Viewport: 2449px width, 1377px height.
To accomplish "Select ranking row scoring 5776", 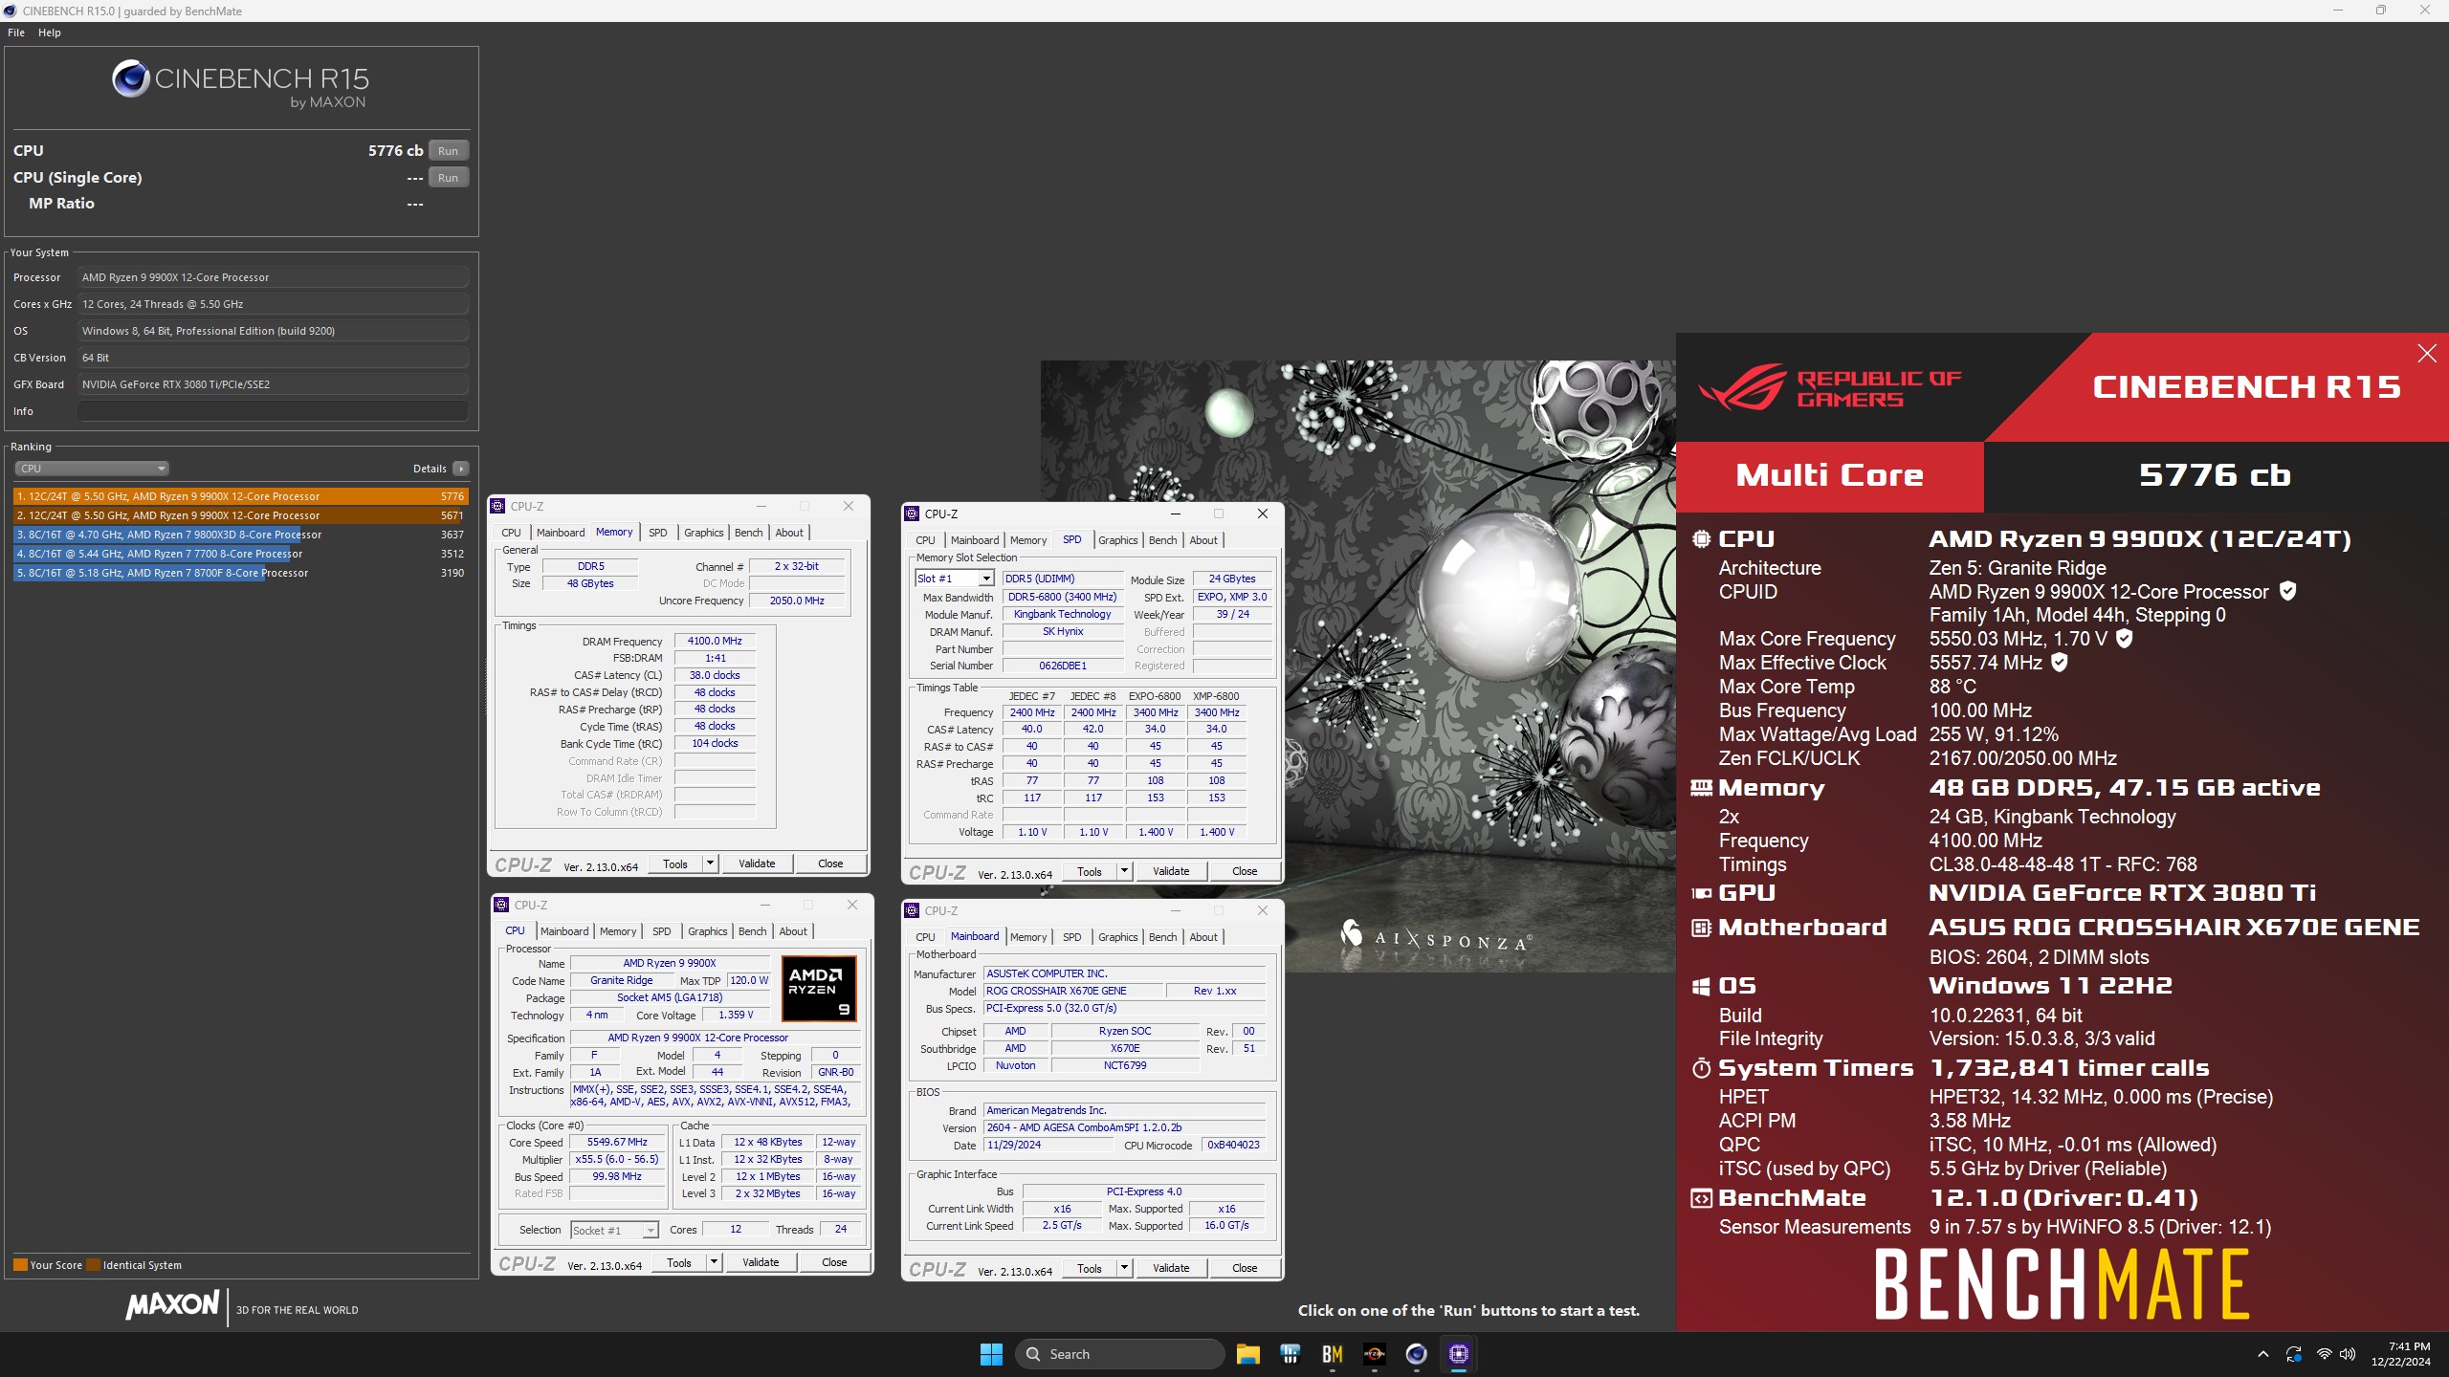I will tap(240, 496).
